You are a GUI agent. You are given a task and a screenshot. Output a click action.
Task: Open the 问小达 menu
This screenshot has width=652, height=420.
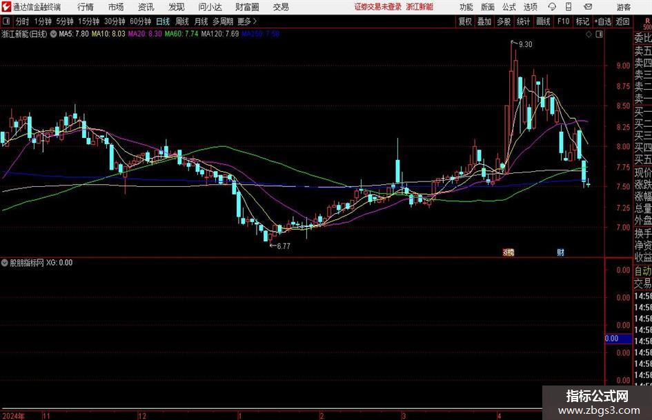[210, 7]
